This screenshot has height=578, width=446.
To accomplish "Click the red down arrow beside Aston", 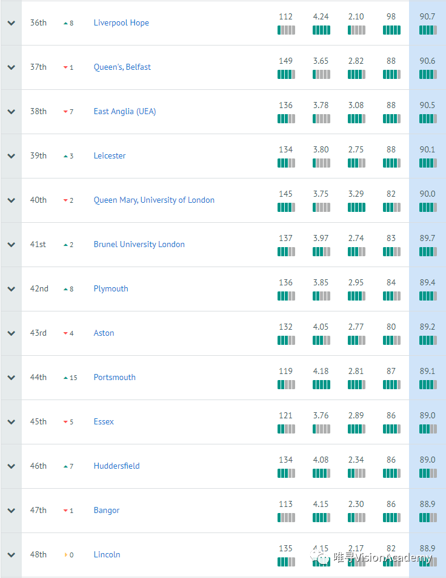I will [65, 333].
